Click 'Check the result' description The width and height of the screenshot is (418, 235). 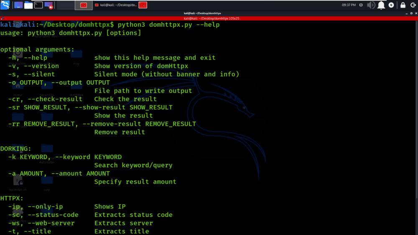pyautogui.click(x=125, y=99)
